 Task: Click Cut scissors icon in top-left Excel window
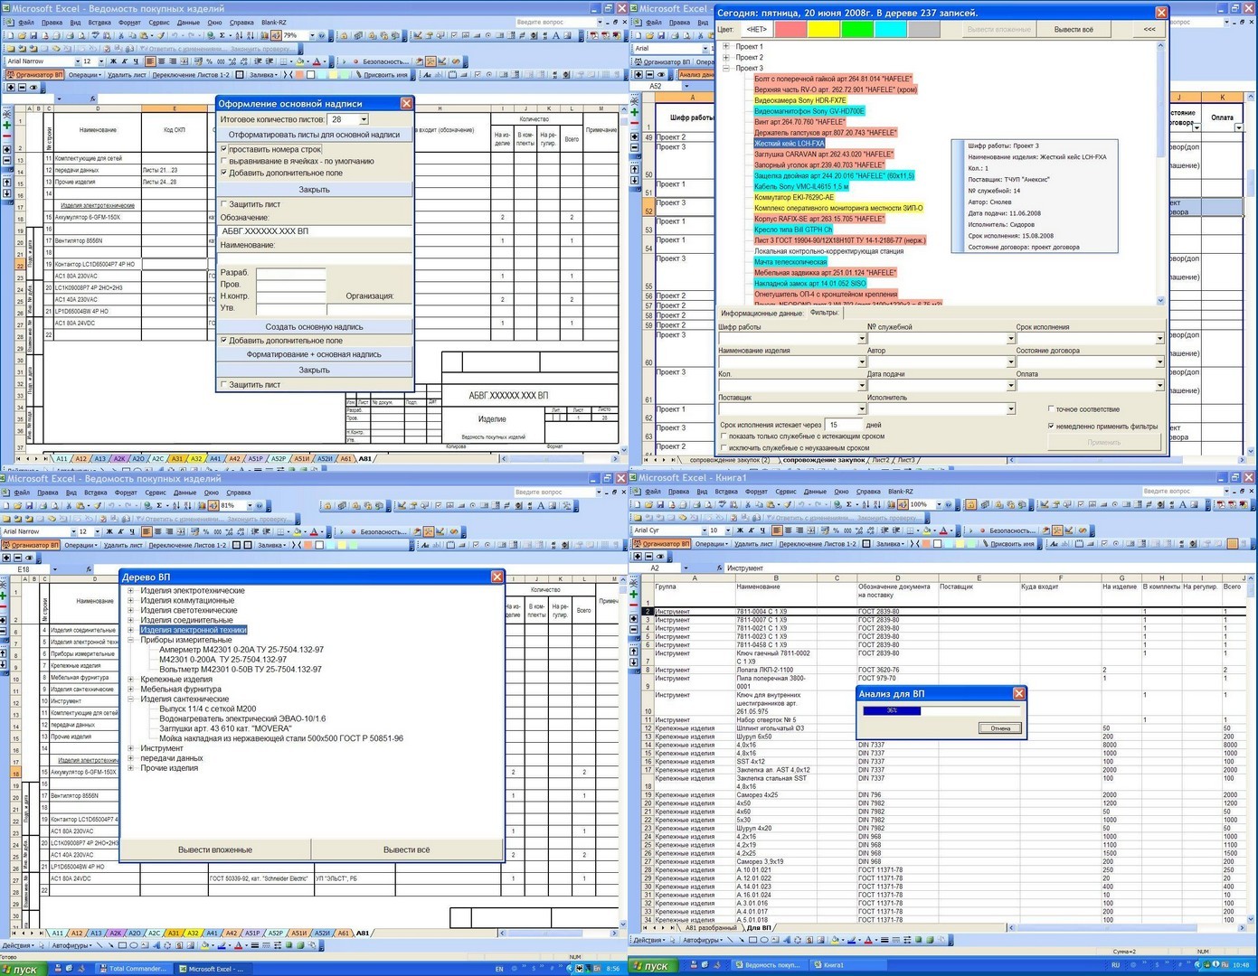(x=120, y=35)
